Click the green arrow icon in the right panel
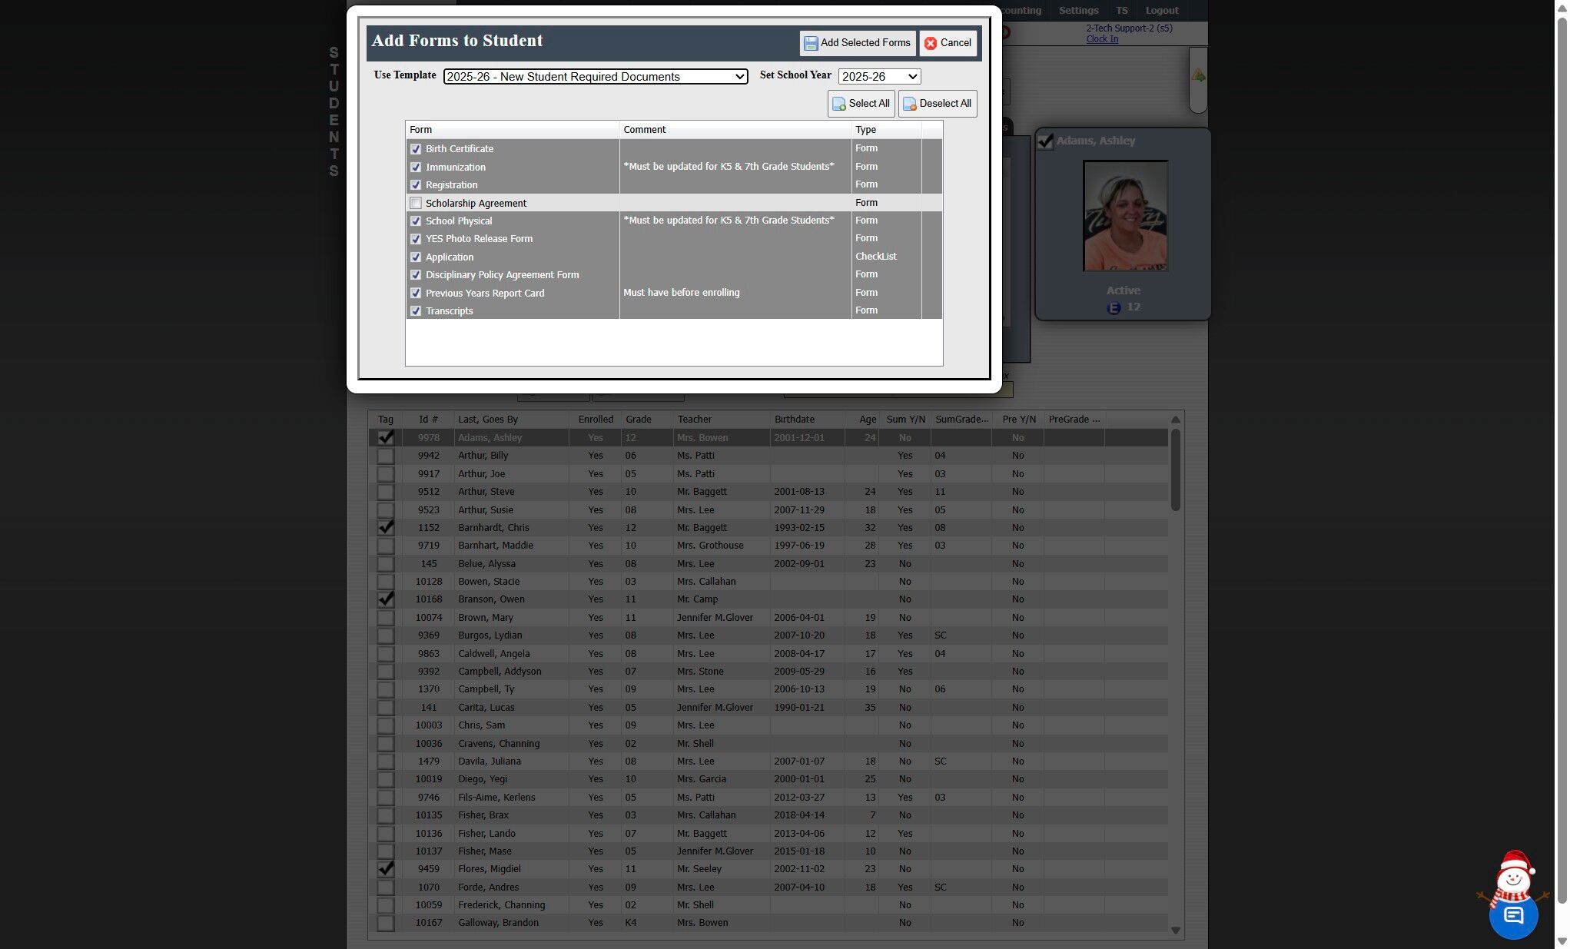Viewport: 1570px width, 949px height. click(x=1198, y=75)
